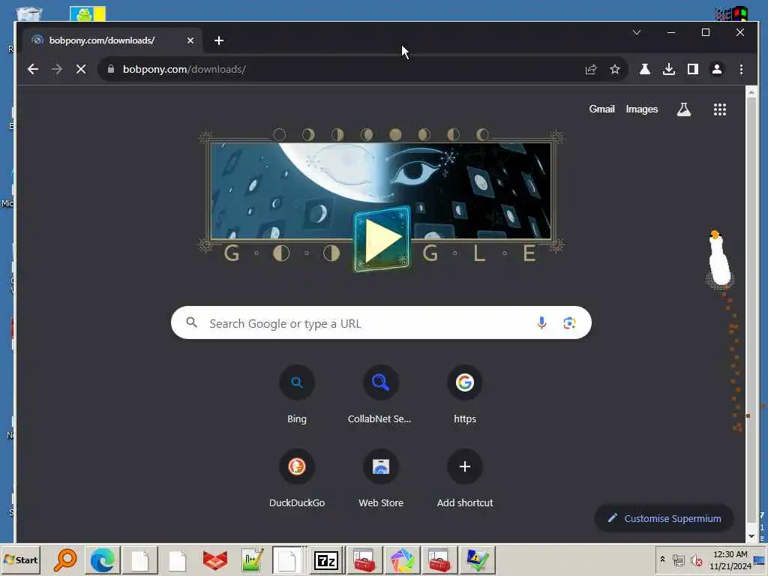This screenshot has width=768, height=576.
Task: Open the Gmail link
Action: [601, 109]
